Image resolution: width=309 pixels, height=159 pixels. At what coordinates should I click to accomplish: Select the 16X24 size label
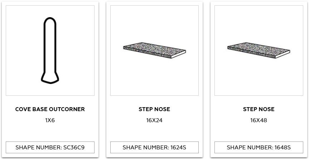[154, 120]
